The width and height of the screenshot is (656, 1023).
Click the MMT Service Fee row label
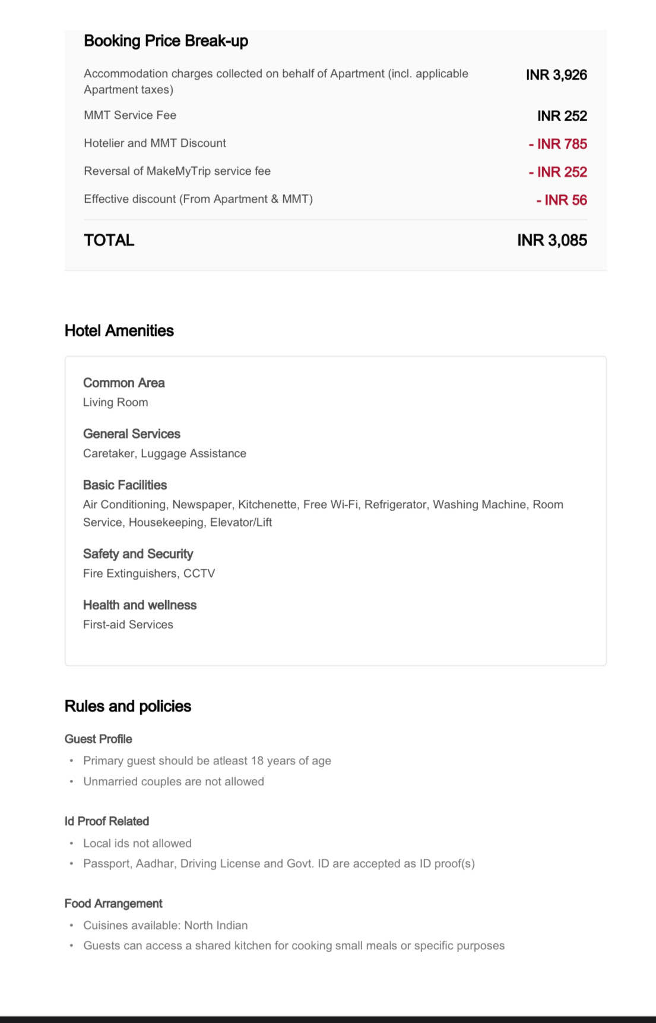130,115
